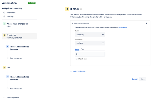Select the Value tab
This screenshot has height=103, width=152.
77,49
